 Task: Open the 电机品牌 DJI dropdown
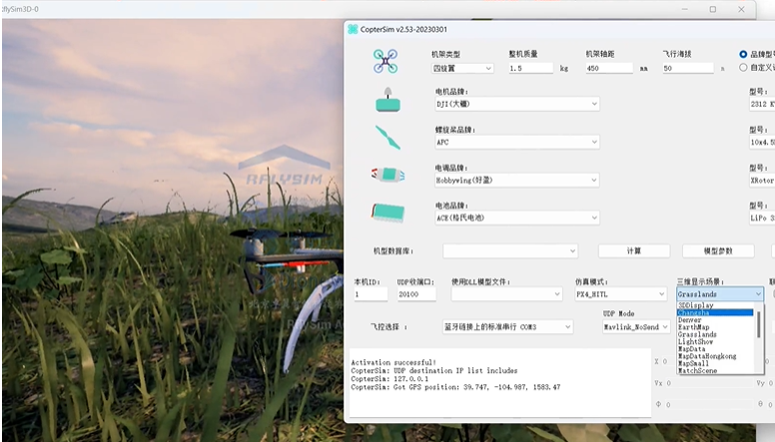pos(517,104)
